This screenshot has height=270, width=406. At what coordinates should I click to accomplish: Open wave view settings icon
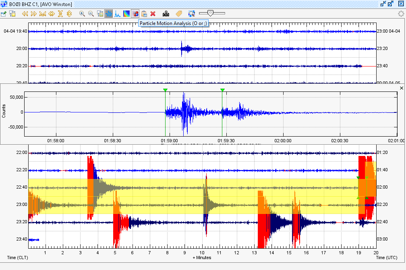click(x=100, y=14)
